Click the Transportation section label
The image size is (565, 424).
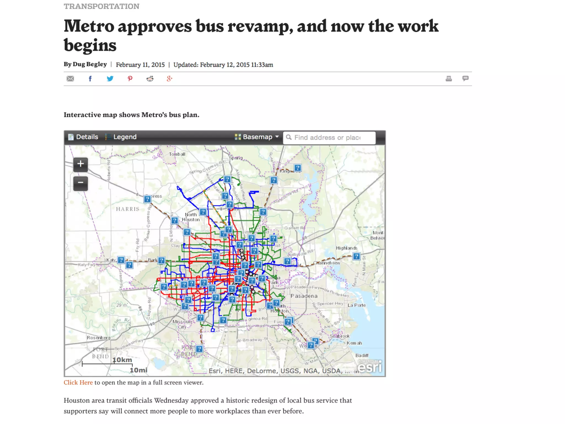point(102,6)
